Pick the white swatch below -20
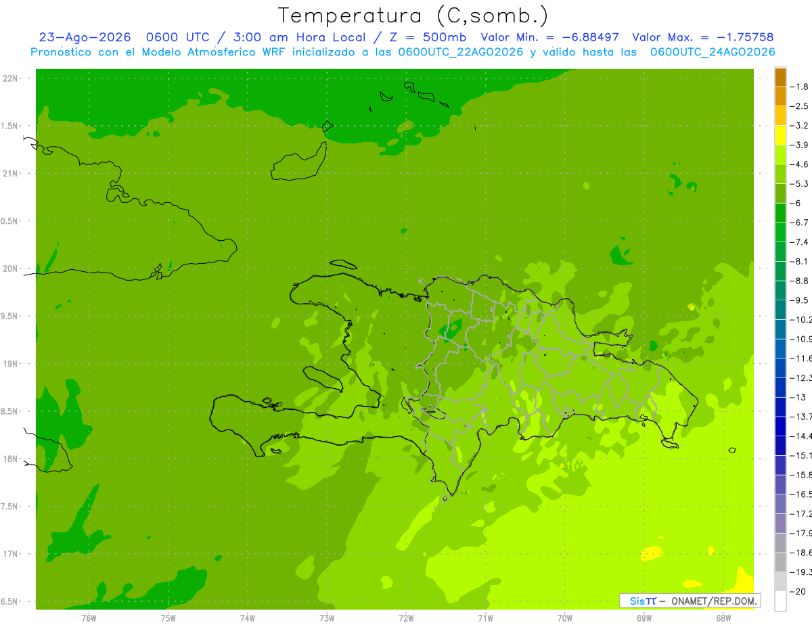 (x=780, y=601)
